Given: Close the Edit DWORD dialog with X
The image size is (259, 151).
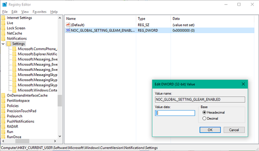Looking at the screenshot, I should click(x=243, y=84).
